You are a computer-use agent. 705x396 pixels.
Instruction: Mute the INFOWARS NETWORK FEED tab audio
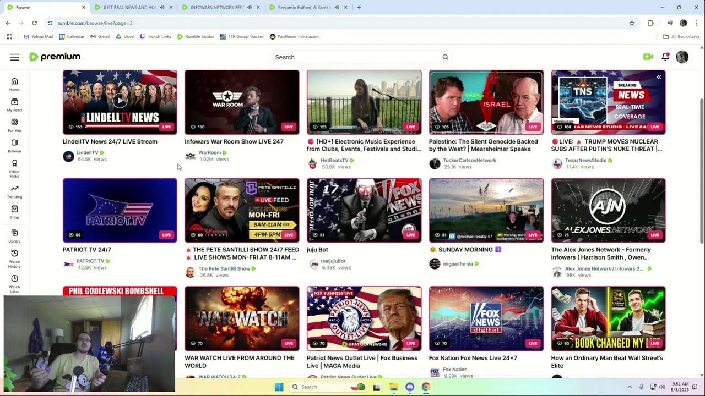tap(250, 8)
